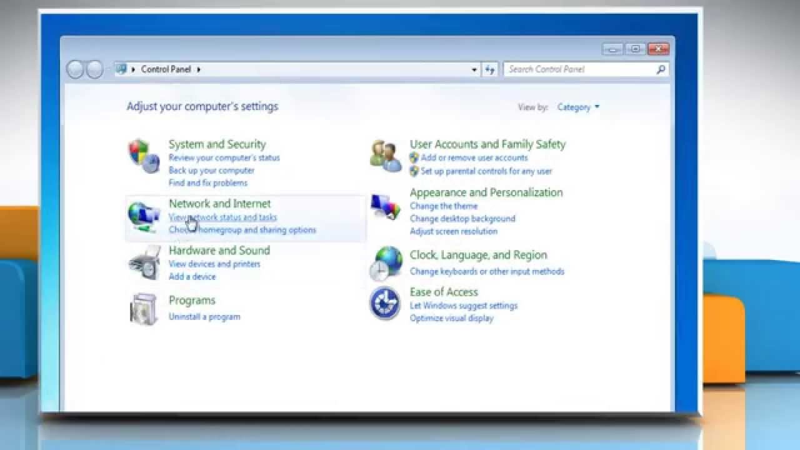Viewport: 800px width, 450px height.
Task: Click Add or remove user accounts
Action: click(474, 157)
